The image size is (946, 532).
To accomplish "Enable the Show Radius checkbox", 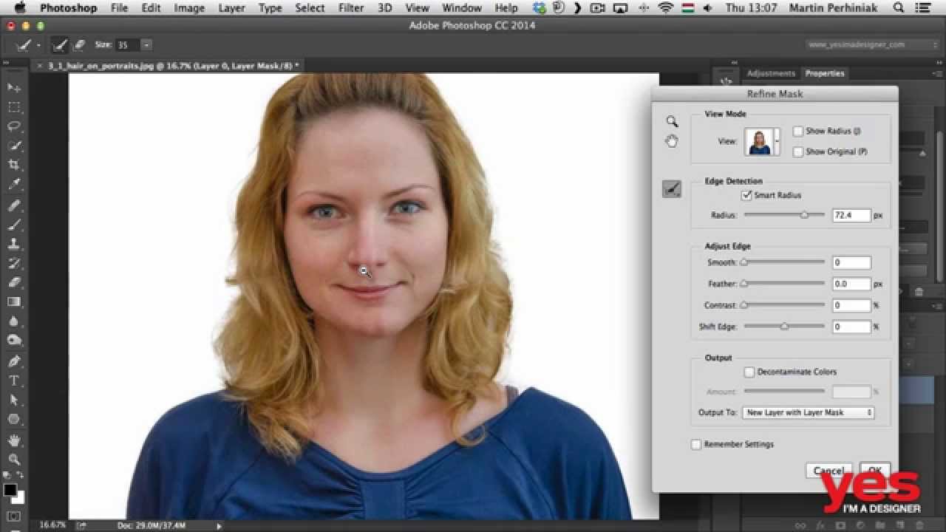I will [798, 131].
